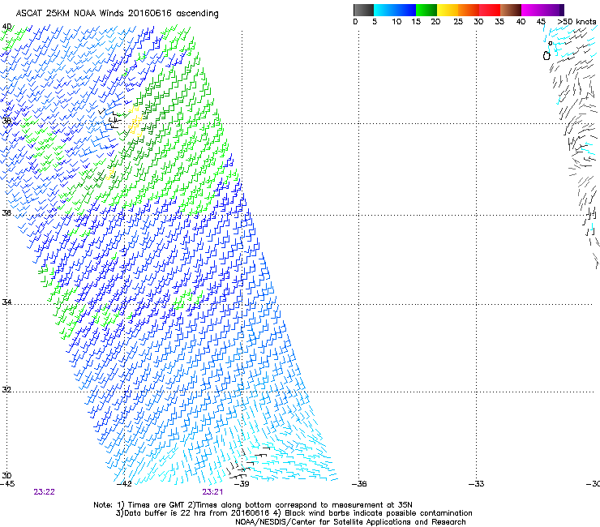Click the latitude label '34'
This screenshot has height=527, width=600.
tap(6, 302)
